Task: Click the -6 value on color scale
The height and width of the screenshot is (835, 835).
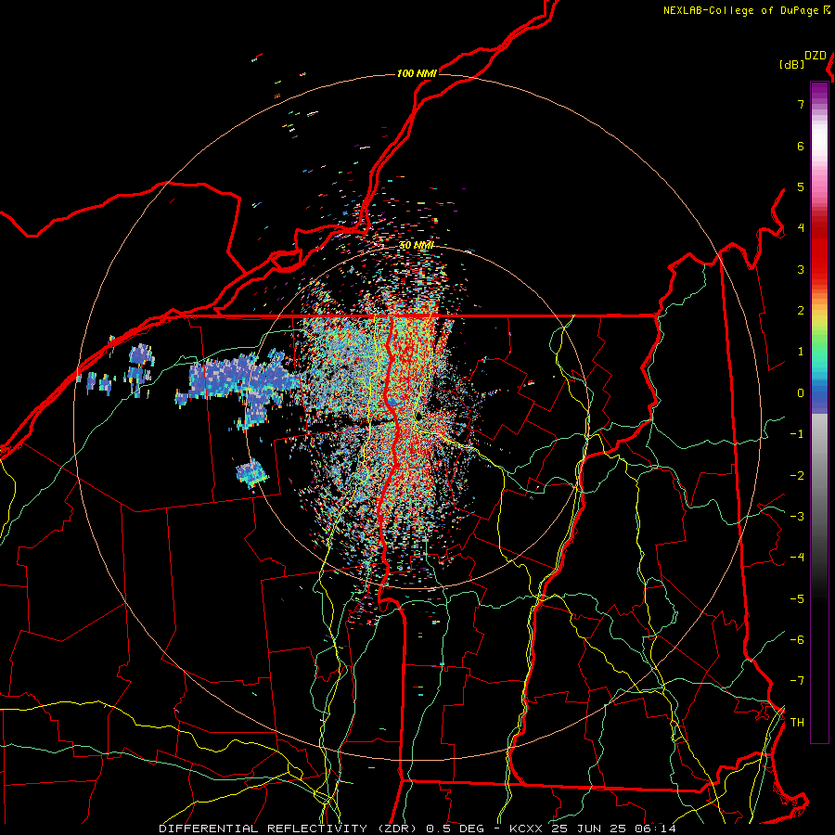Action: [x=797, y=640]
